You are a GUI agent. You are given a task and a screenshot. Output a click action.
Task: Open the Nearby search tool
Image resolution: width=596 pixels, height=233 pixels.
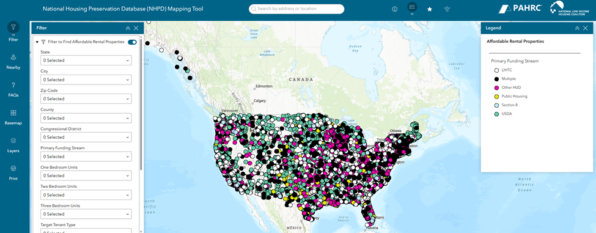(x=13, y=57)
